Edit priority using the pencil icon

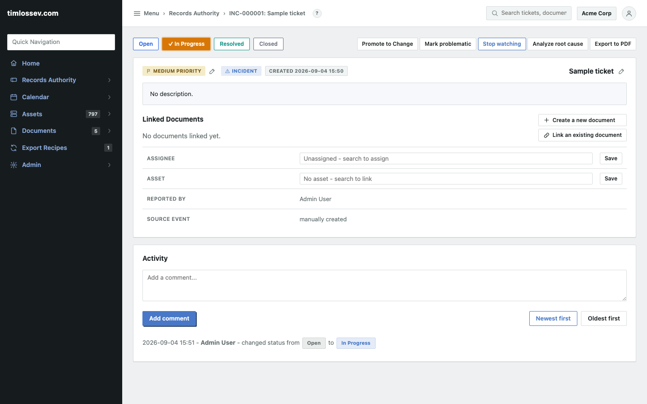212,71
